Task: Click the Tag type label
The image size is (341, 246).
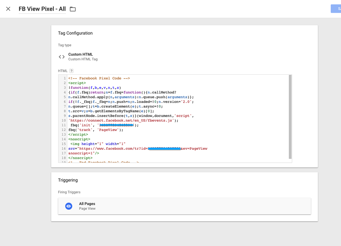Action: (x=65, y=45)
